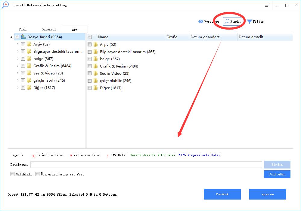This screenshot has height=211, width=301.
Task: Switch to the Gelöscht tab
Action: tap(49, 29)
